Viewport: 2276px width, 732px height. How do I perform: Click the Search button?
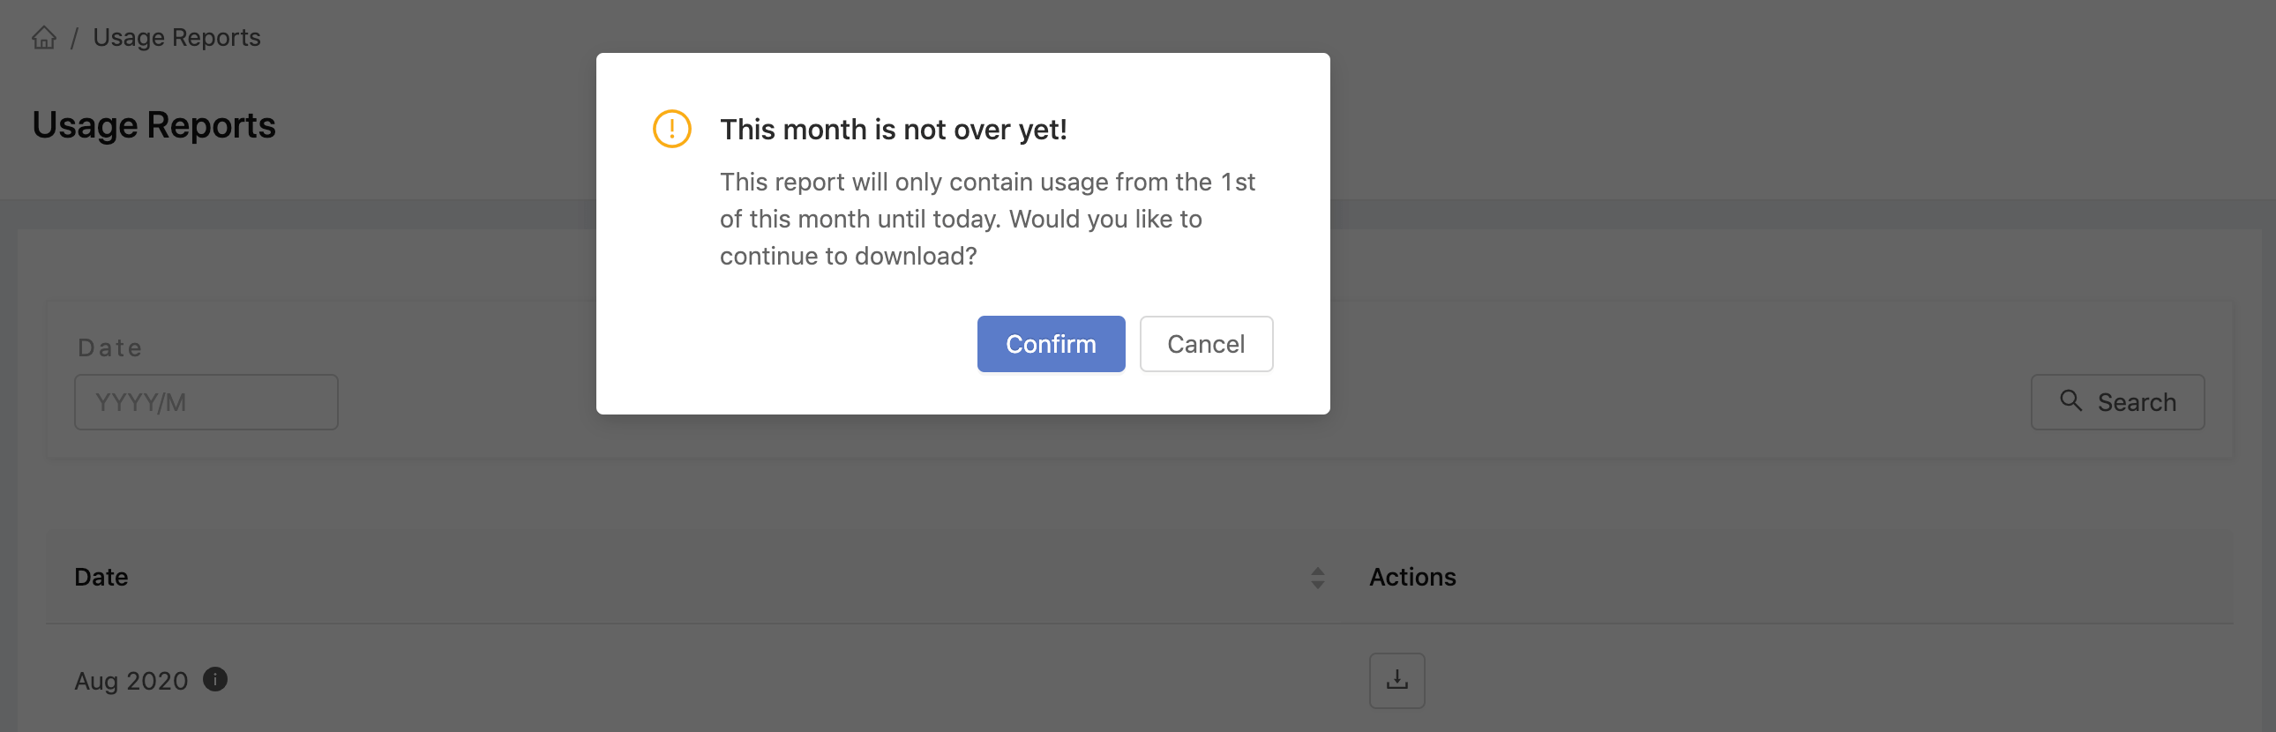click(x=2117, y=402)
